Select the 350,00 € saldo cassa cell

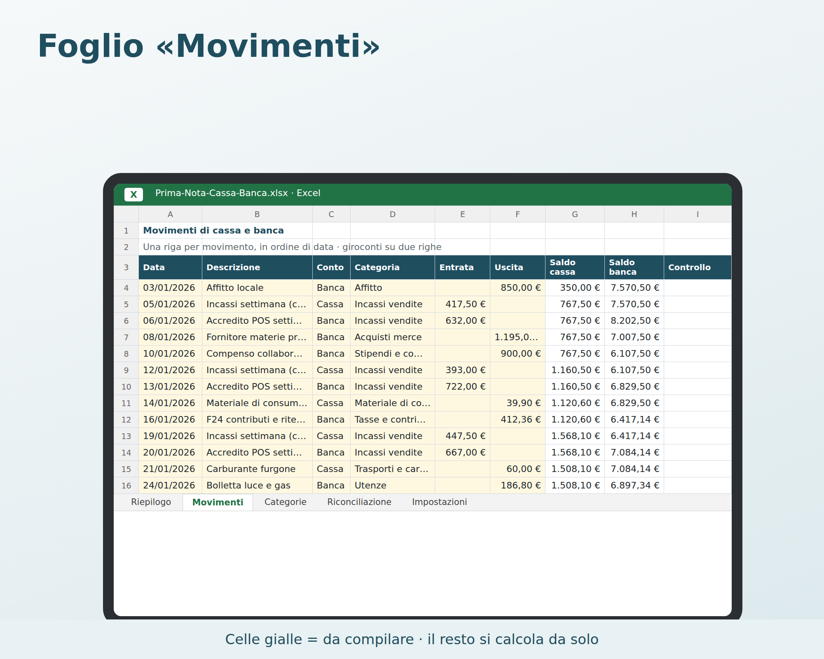[x=575, y=288]
